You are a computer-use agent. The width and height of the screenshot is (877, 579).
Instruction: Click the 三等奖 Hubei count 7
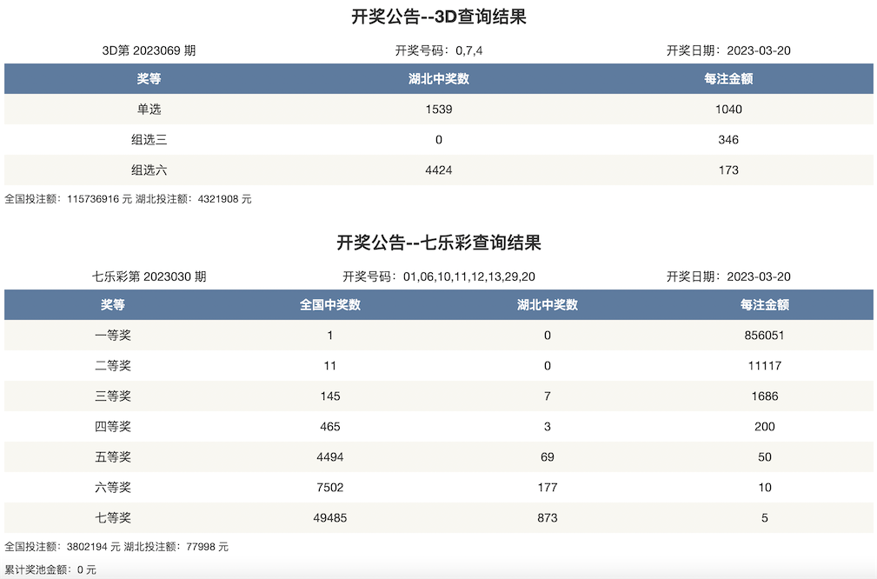pyautogui.click(x=547, y=396)
